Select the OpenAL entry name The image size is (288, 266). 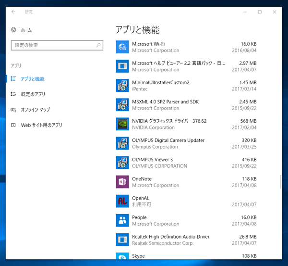pos(141,198)
